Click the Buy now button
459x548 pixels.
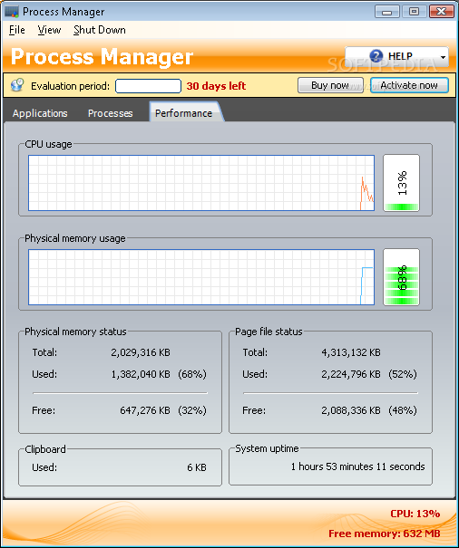click(x=330, y=85)
